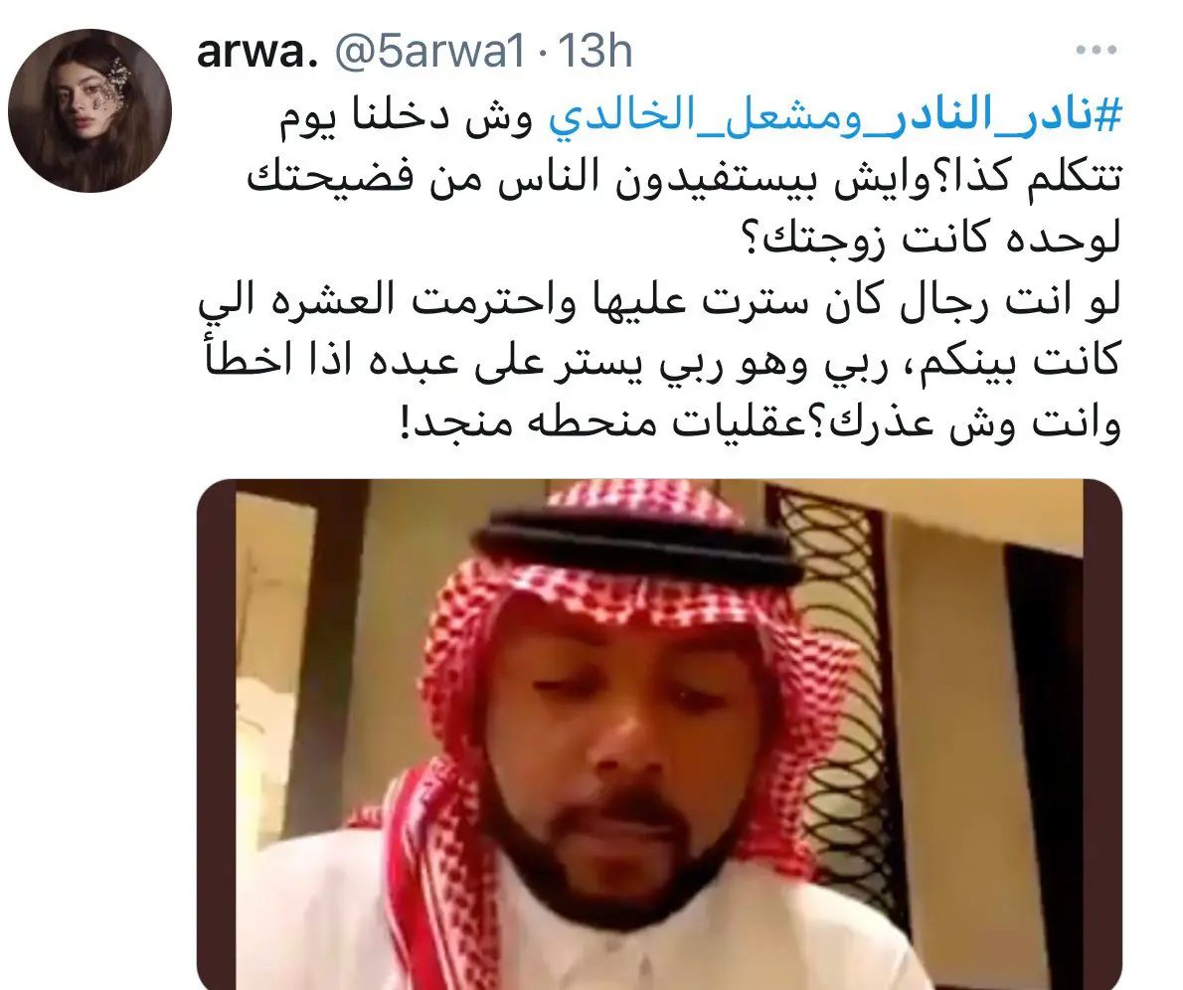The width and height of the screenshot is (1183, 990).
Task: Open the tweet via 13h timestamp
Action: point(595,52)
